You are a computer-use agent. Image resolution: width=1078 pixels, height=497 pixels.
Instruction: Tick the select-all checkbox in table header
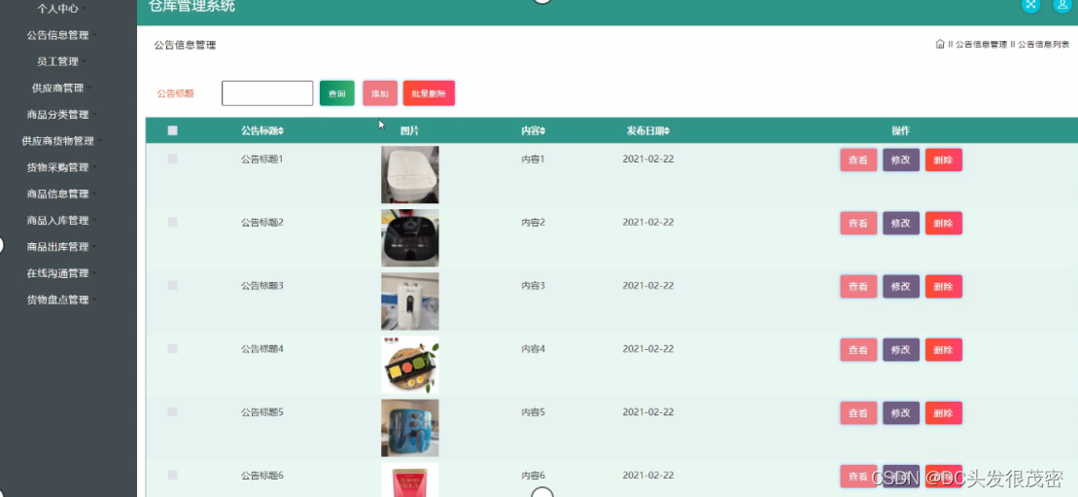point(173,130)
